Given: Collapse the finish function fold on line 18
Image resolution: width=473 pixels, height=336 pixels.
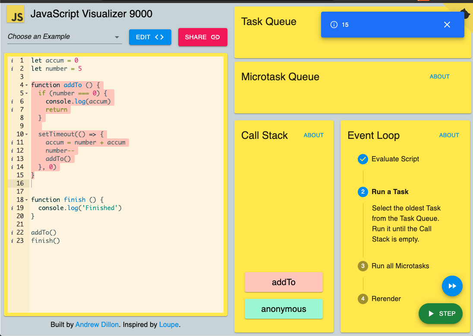Looking at the screenshot, I should [x=27, y=200].
